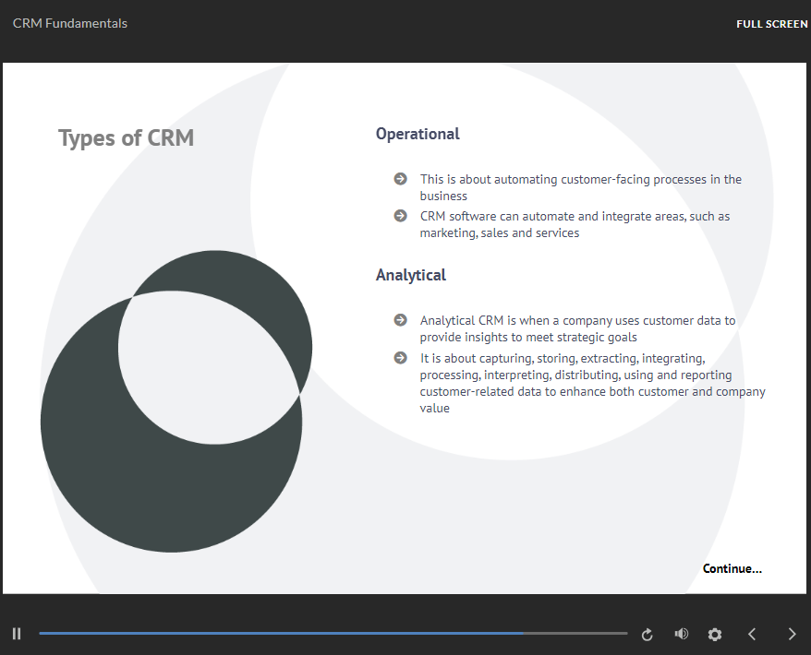
Task: Click arrow bullet beside 'It is about capturing'
Action: (400, 357)
